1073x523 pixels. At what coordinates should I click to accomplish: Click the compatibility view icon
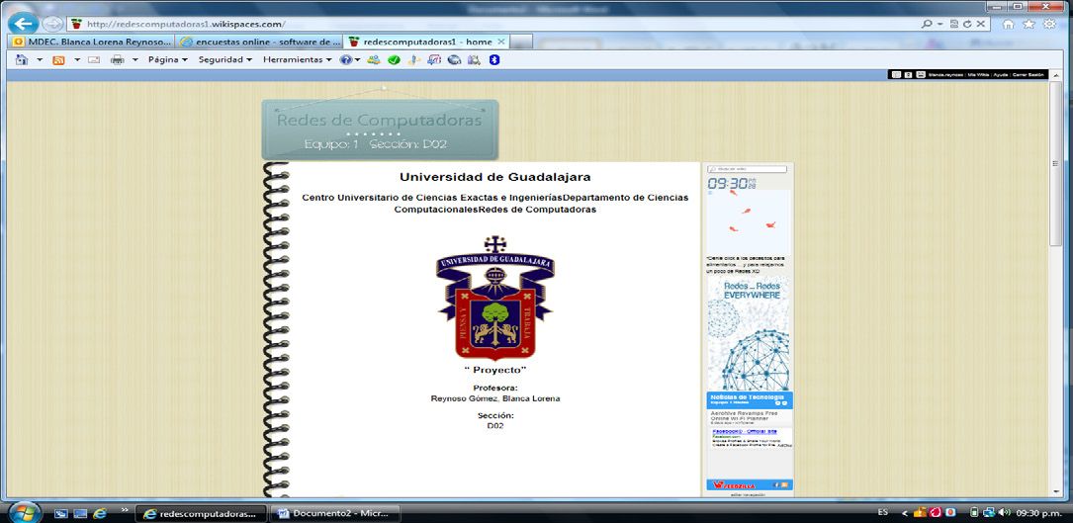[x=954, y=24]
